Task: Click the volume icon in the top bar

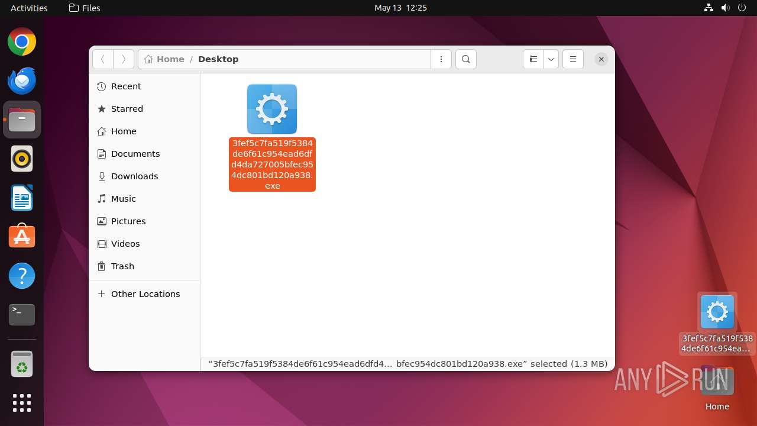Action: point(726,8)
